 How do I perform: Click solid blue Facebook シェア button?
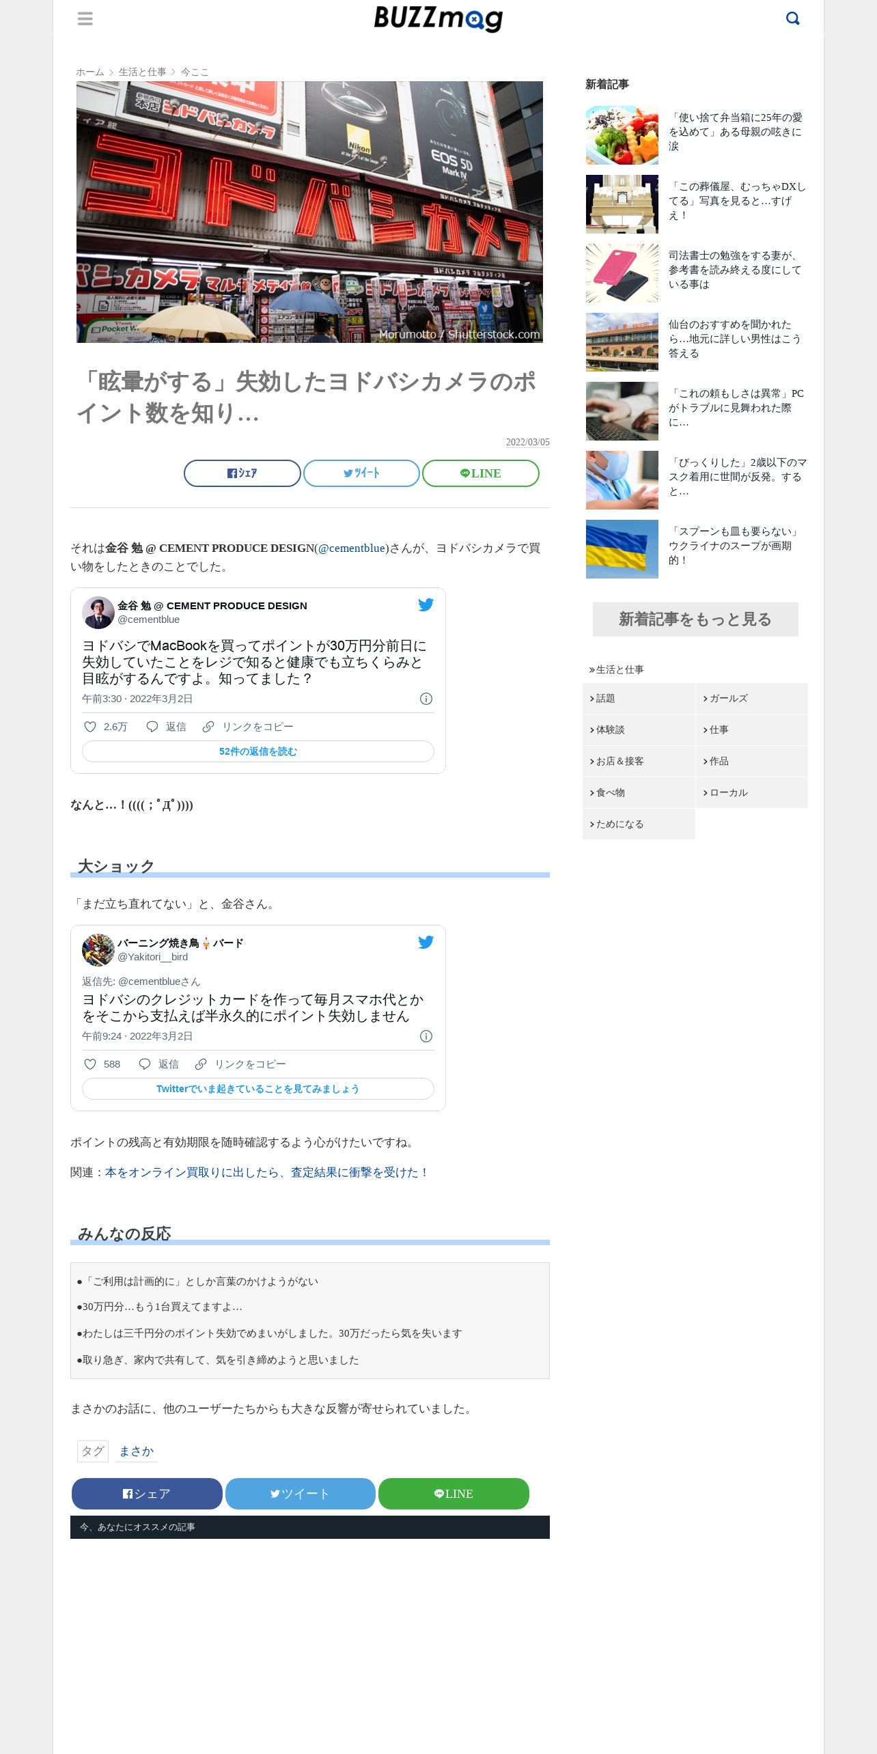(147, 1494)
